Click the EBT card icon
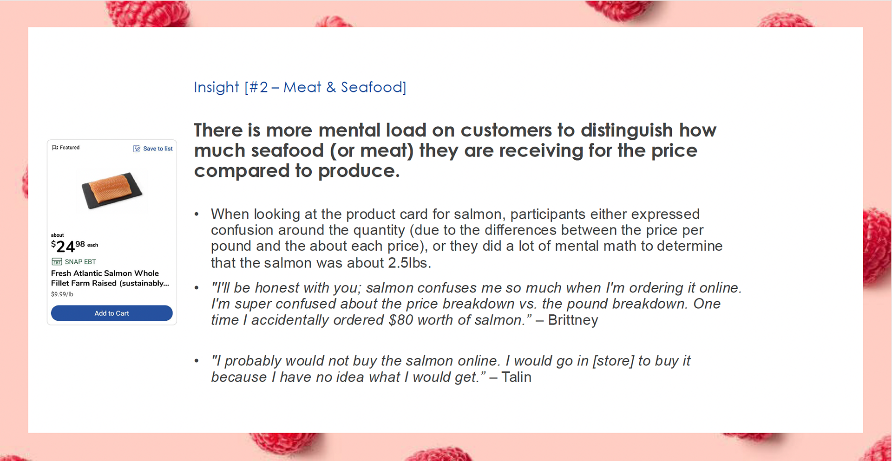The width and height of the screenshot is (892, 461). pos(57,262)
